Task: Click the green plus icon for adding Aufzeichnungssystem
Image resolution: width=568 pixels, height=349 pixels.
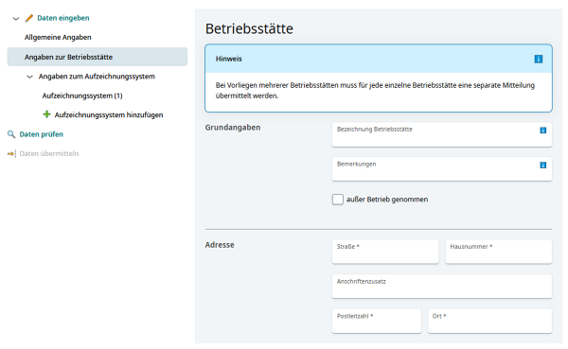Action: (46, 114)
